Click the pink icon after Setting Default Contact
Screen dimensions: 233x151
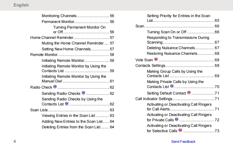click(x=189, y=93)
